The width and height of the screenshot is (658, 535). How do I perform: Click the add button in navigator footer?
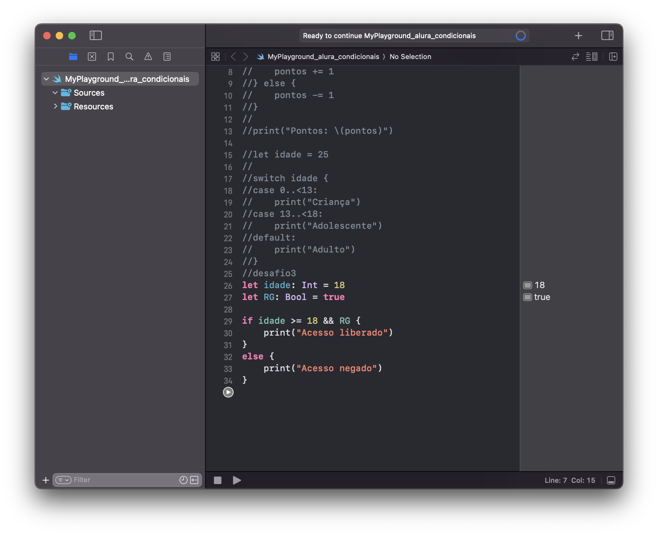pos(46,480)
